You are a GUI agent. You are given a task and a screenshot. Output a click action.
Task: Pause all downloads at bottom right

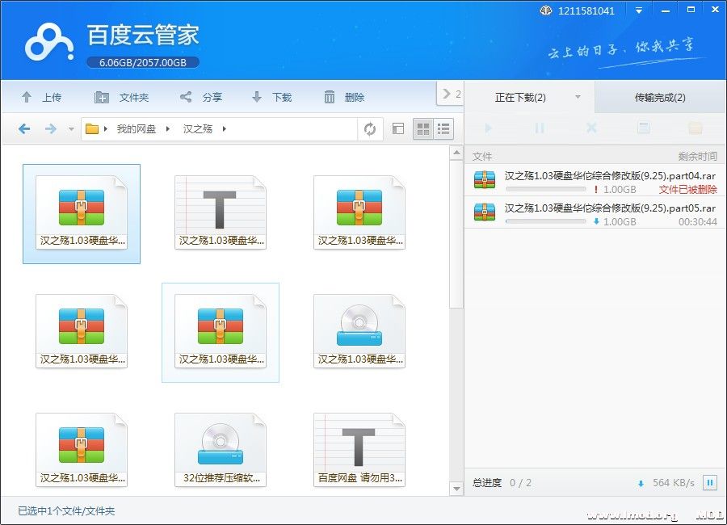click(x=710, y=483)
